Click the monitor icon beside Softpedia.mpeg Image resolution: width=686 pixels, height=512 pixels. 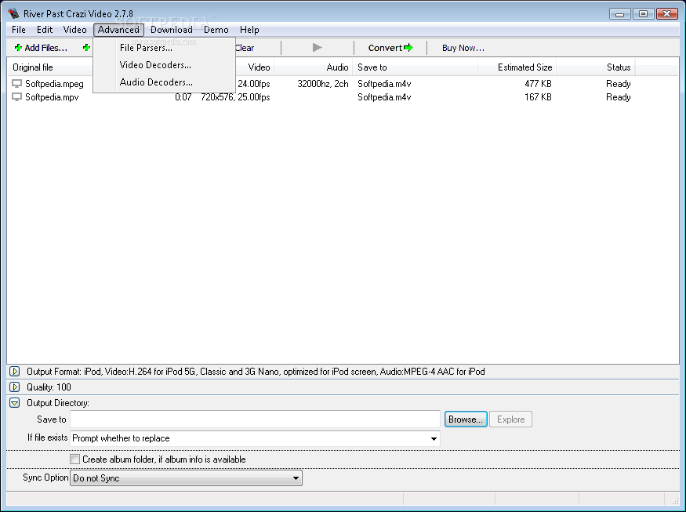[x=16, y=83]
